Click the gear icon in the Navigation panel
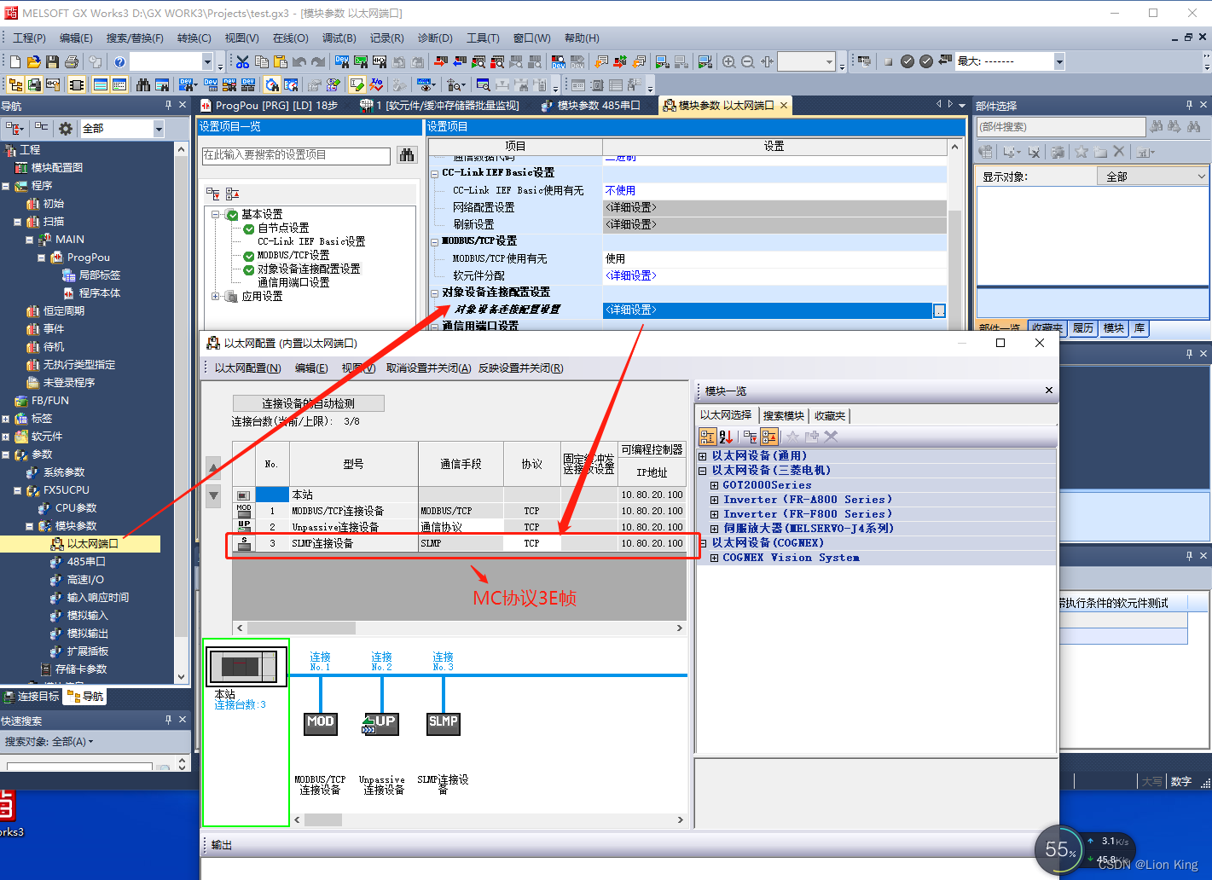 point(66,128)
